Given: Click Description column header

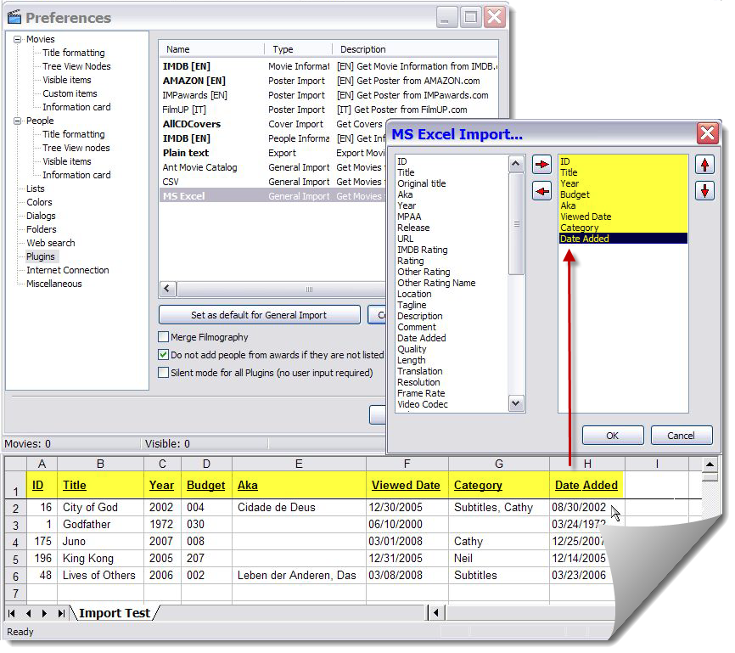Looking at the screenshot, I should pyautogui.click(x=415, y=49).
